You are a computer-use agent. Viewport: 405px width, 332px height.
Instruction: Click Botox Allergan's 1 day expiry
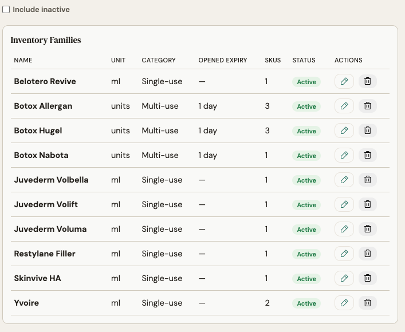point(208,106)
